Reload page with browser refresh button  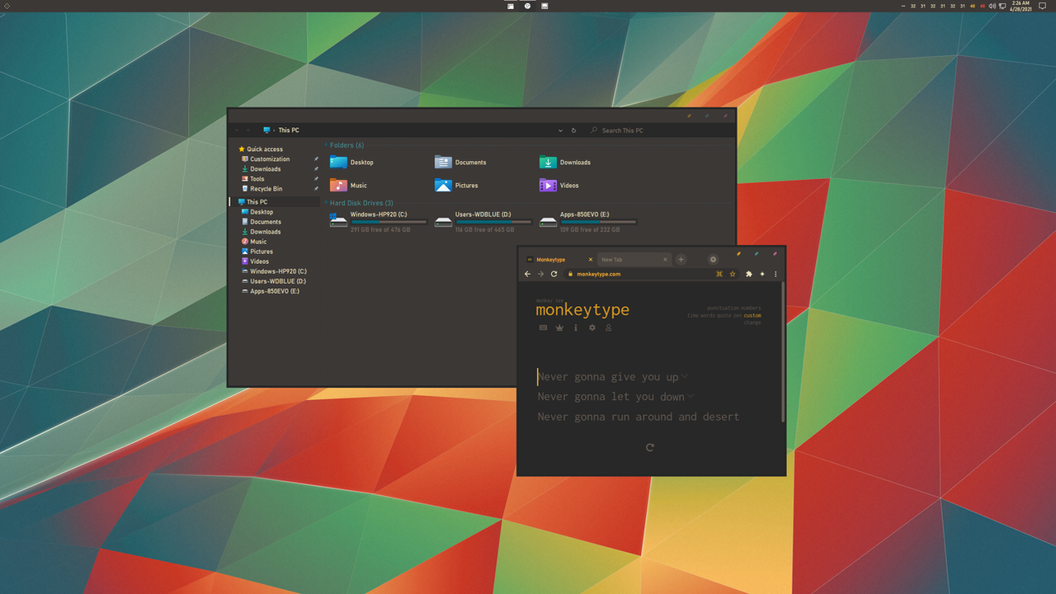click(x=554, y=274)
